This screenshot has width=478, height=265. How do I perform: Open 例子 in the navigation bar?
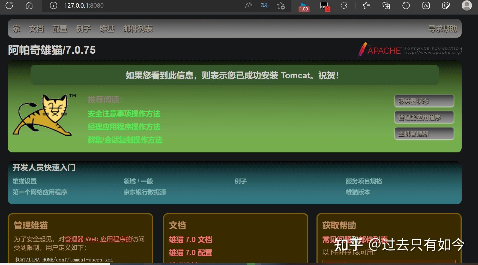(83, 29)
